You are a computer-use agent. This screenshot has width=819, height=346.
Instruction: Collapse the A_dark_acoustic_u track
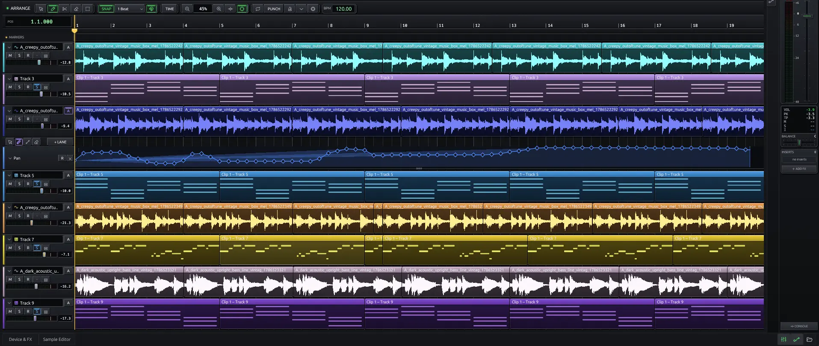coord(9,271)
